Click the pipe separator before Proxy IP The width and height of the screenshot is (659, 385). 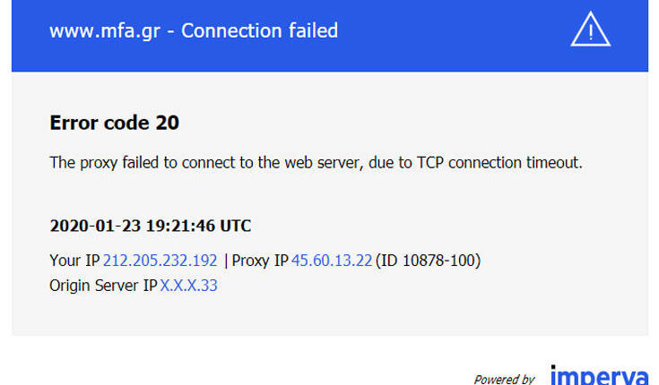coord(226,261)
